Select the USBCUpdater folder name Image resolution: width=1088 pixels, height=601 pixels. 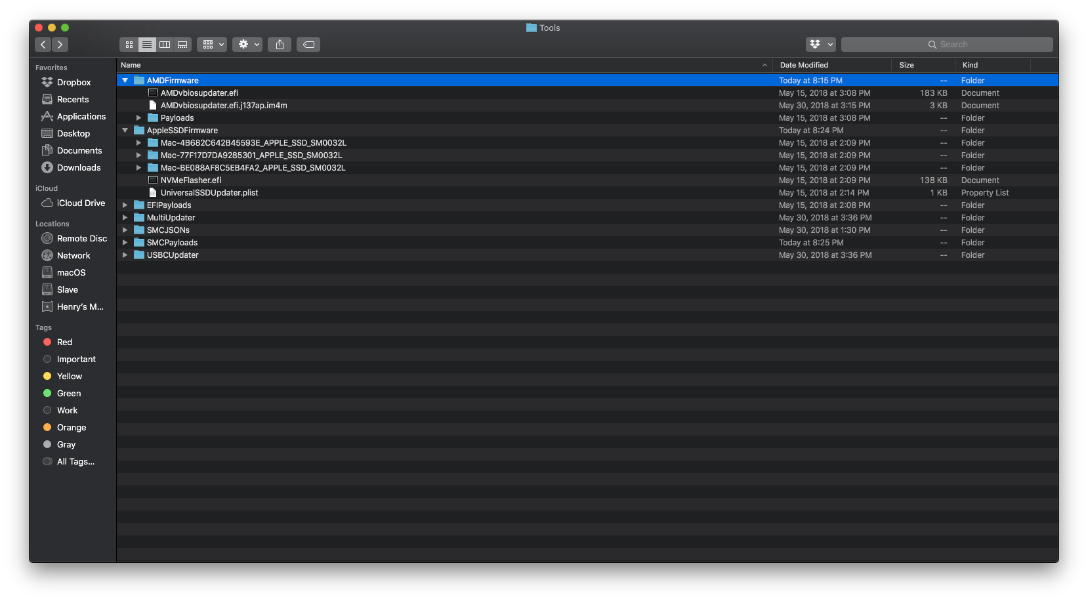(173, 255)
